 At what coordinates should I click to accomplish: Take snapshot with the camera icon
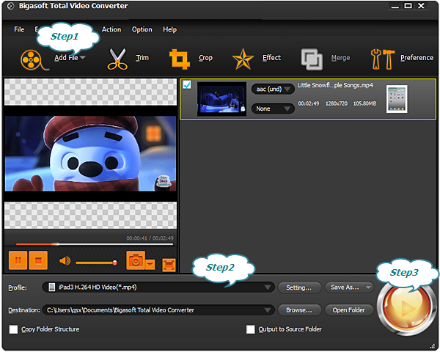pos(136,260)
